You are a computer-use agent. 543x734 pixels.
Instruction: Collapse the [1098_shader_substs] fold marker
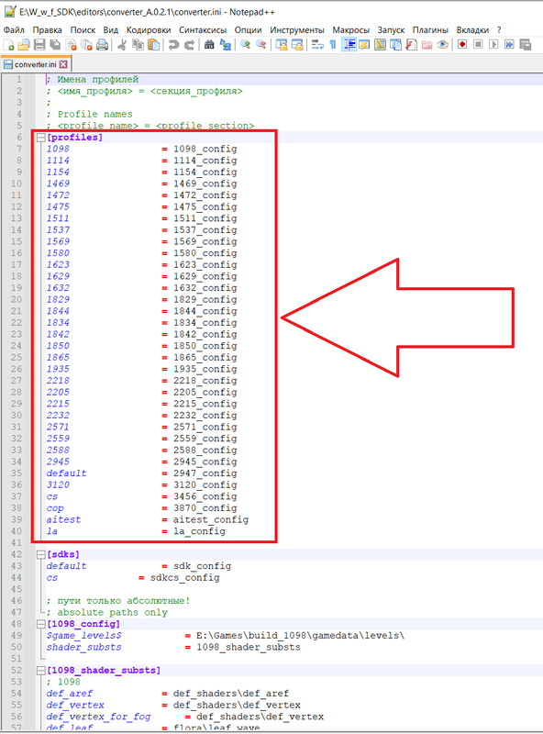coord(40,671)
